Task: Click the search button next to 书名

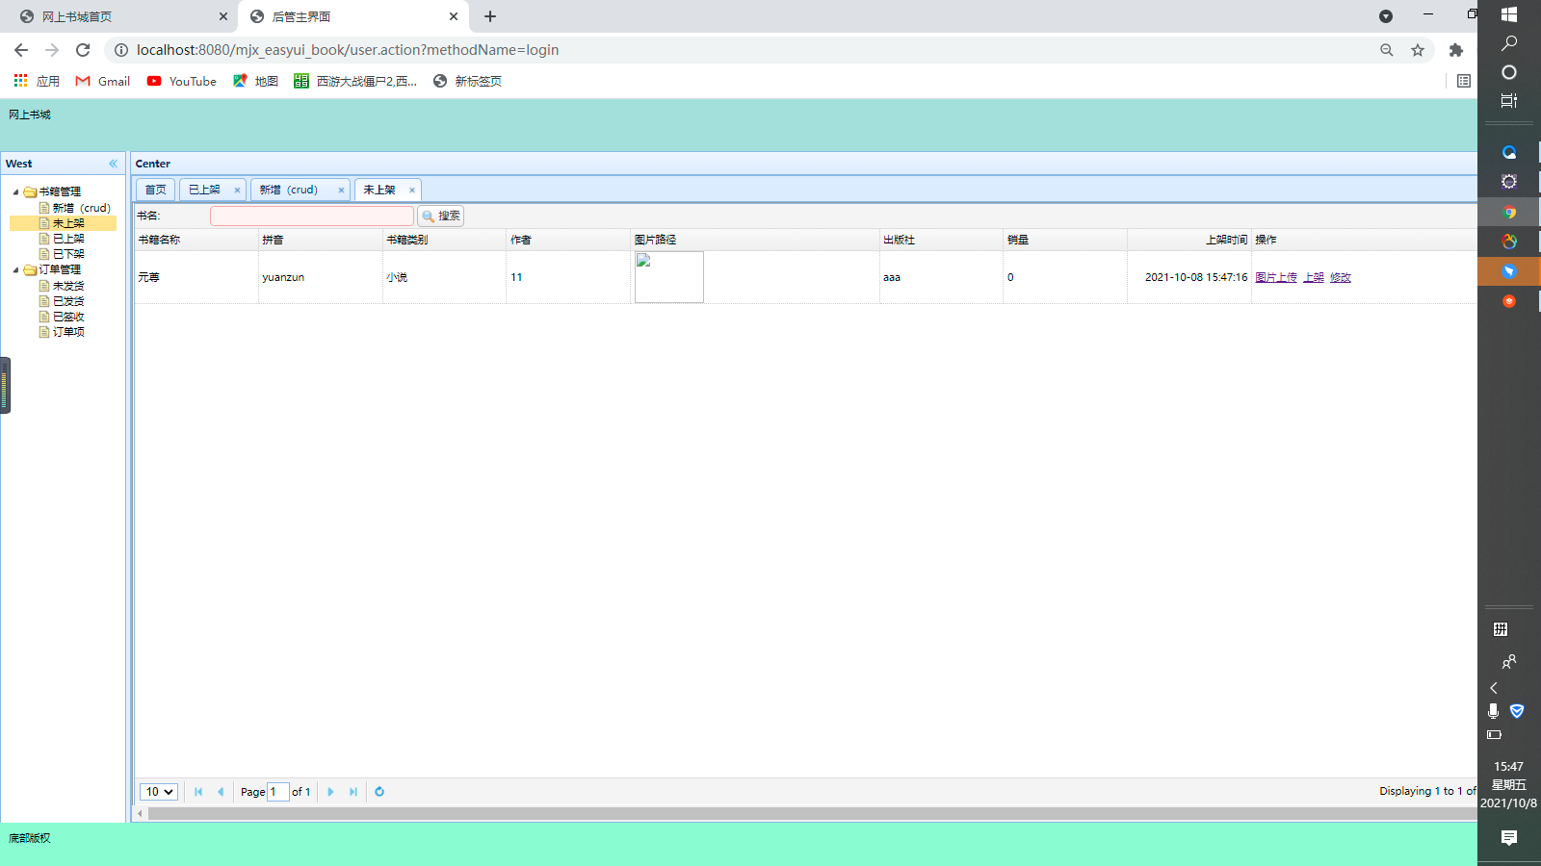Action: coord(441,216)
